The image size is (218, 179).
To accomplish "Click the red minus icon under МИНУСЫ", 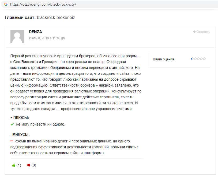I will (12, 141).
